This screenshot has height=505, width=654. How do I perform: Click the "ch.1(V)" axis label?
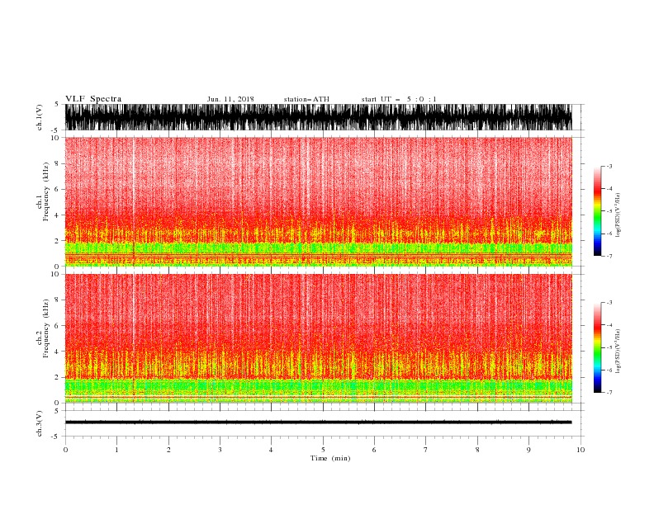[x=40, y=117]
